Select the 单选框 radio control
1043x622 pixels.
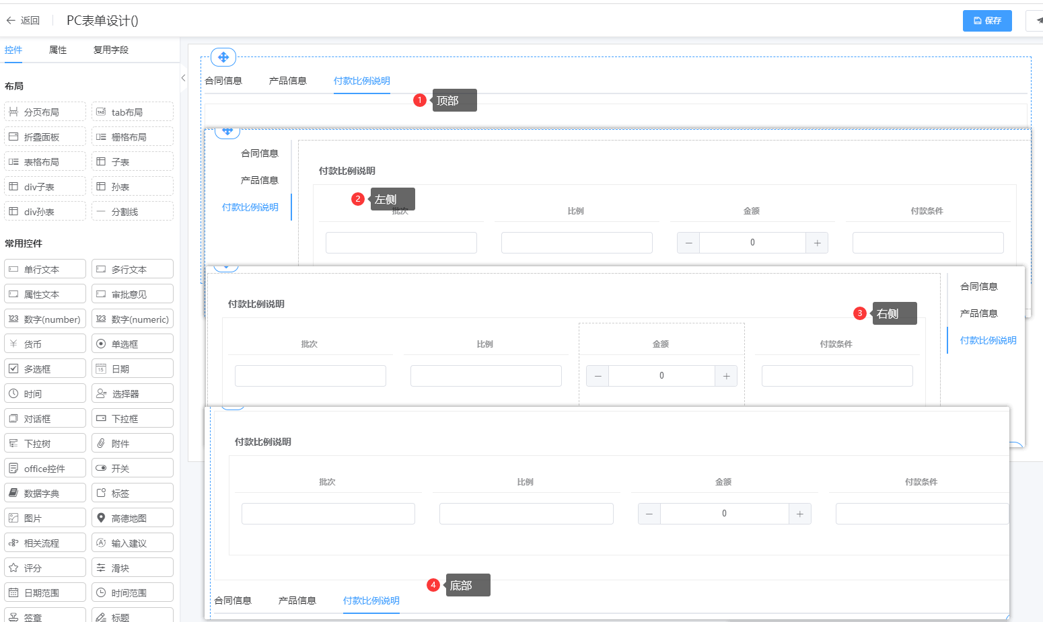[132, 344]
